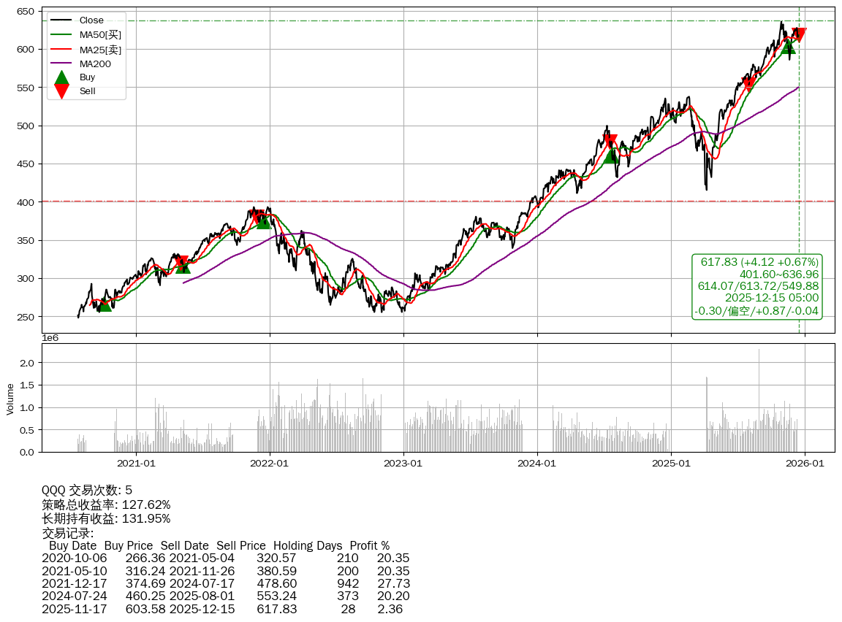
Task: Click the Profit % column header
Action: click(x=369, y=545)
